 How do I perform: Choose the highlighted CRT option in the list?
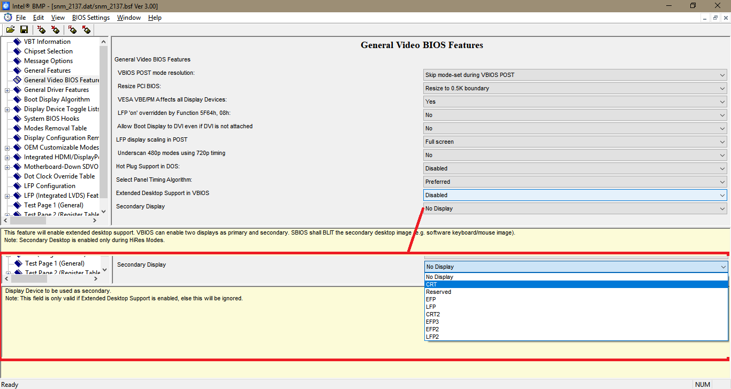coord(576,284)
